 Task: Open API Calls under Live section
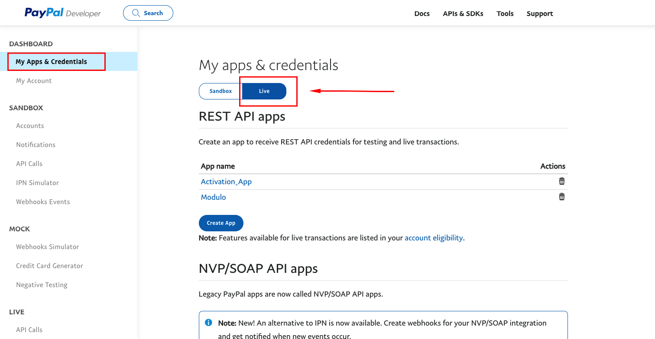[29, 329]
